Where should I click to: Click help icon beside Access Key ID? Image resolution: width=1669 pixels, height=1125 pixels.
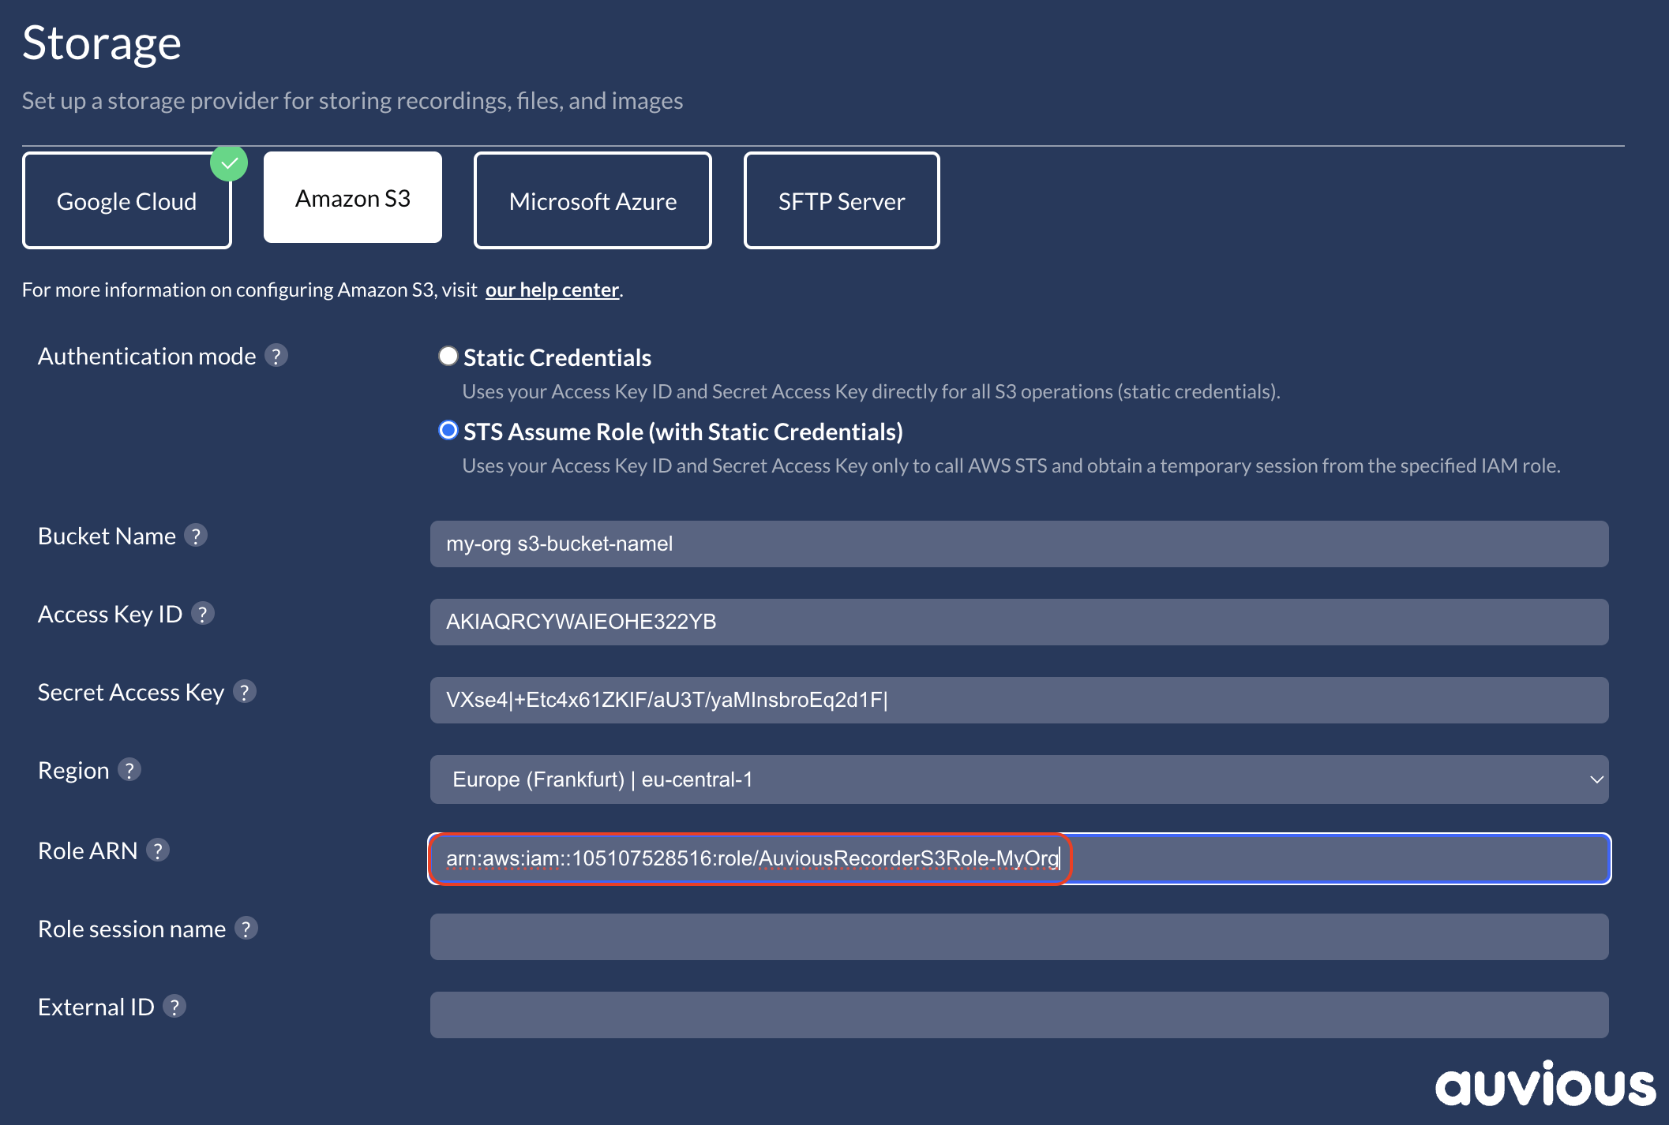click(x=203, y=614)
